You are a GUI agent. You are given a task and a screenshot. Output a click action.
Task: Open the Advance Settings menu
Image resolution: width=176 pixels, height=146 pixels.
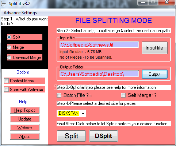click(x=20, y=13)
